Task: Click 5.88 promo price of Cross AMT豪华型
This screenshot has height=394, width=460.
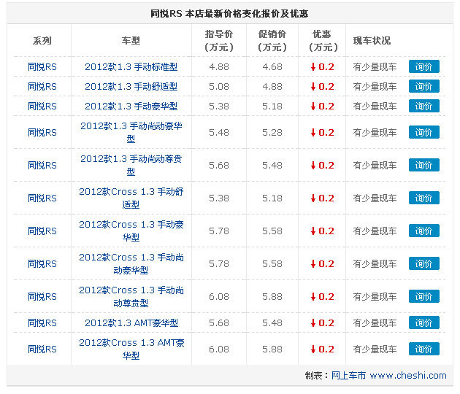Action: point(272,349)
